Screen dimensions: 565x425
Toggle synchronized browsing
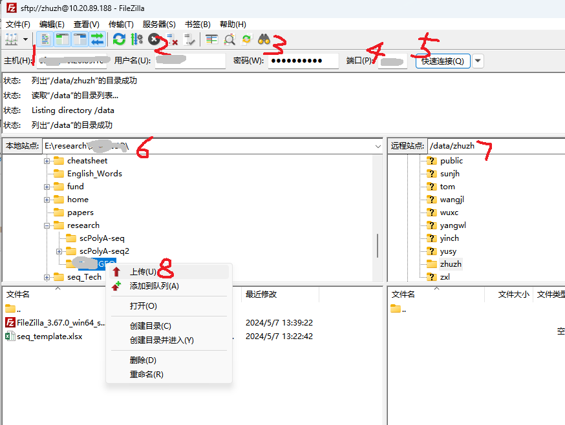[246, 39]
